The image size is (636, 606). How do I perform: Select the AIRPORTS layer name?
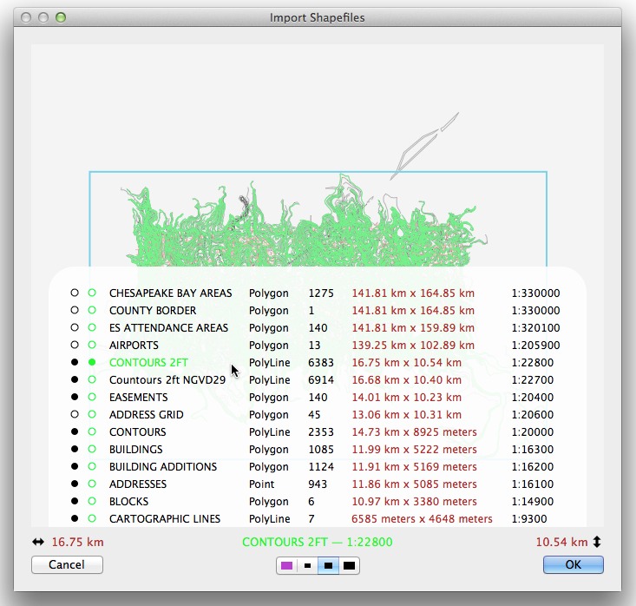point(134,346)
